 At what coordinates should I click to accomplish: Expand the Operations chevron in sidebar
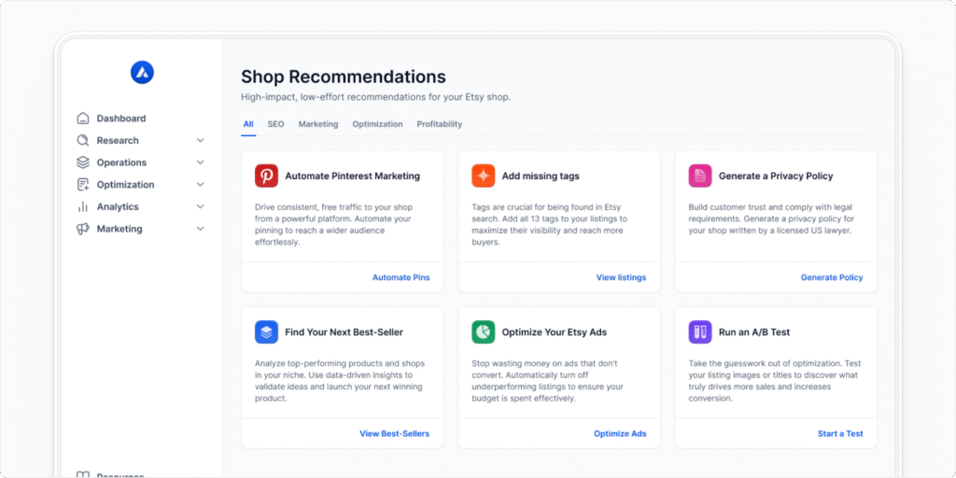tap(200, 162)
